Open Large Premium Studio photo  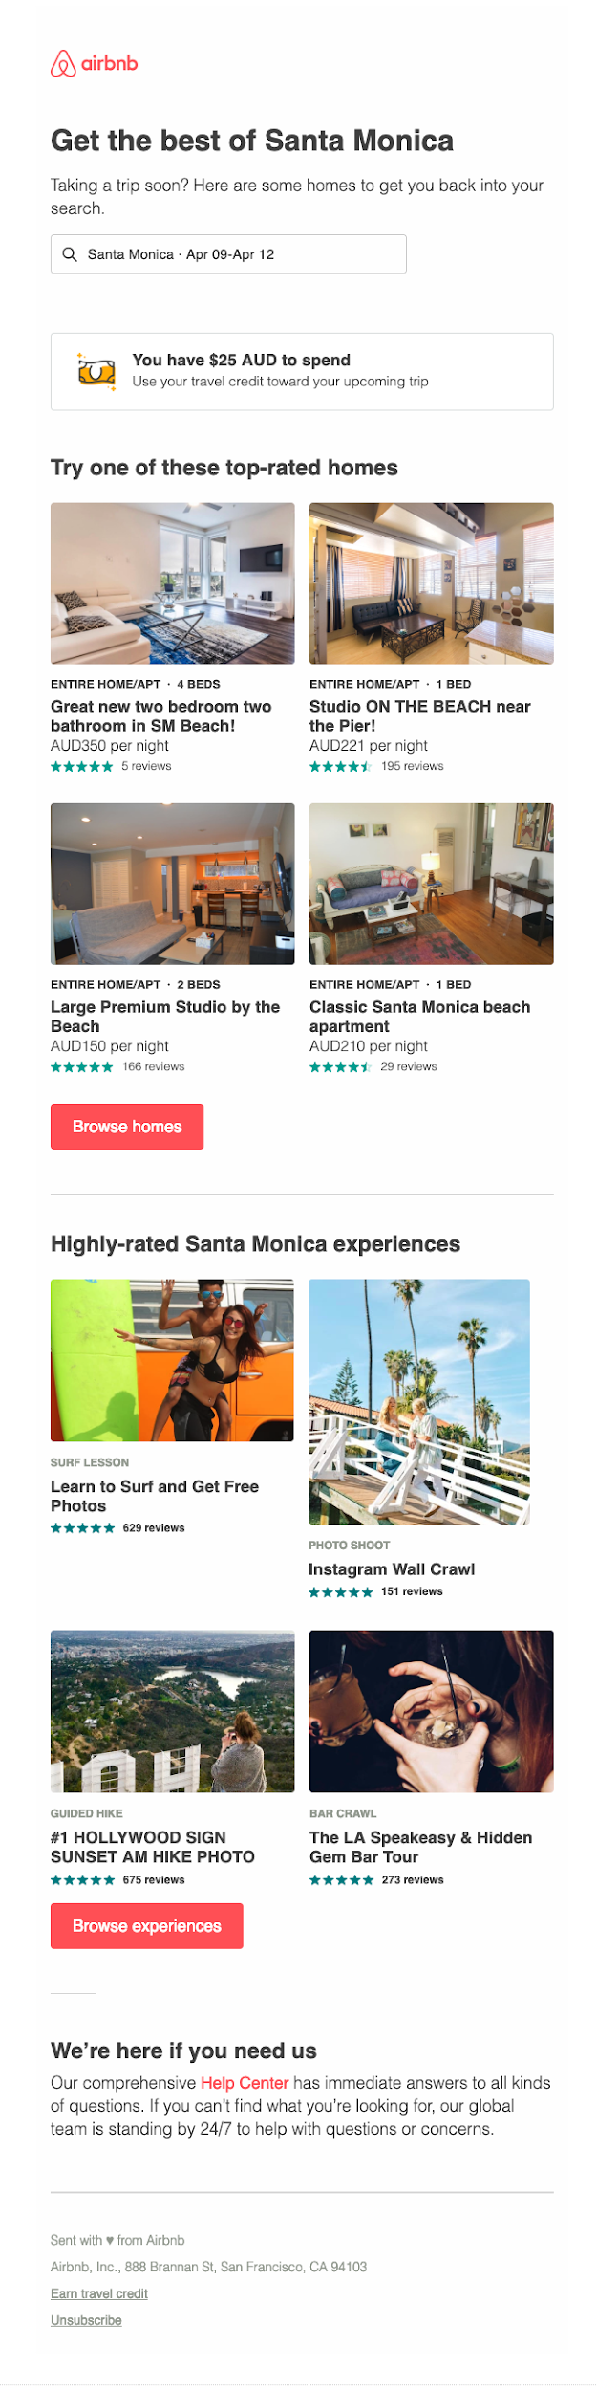pyautogui.click(x=173, y=884)
